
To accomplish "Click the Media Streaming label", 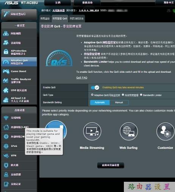I will [92, 148].
